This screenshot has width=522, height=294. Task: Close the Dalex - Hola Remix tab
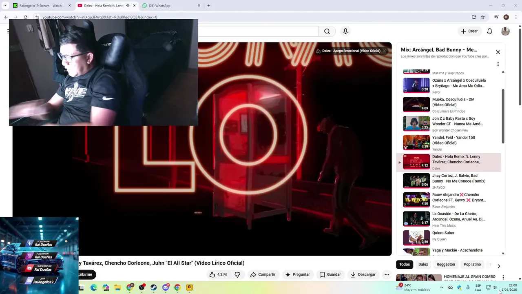coord(134,6)
